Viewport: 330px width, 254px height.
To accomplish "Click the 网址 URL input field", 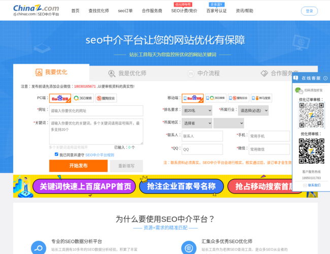I will (96, 111).
